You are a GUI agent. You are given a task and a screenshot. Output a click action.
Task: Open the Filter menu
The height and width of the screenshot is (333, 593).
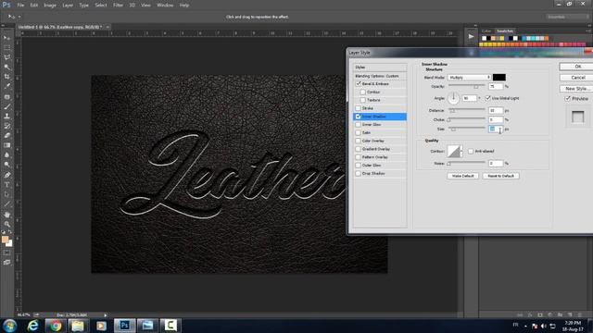[118, 6]
